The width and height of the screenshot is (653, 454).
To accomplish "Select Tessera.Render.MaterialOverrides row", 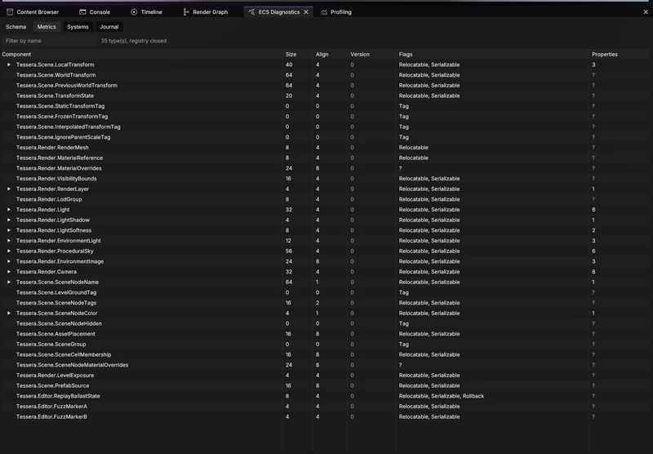I will click(x=326, y=168).
